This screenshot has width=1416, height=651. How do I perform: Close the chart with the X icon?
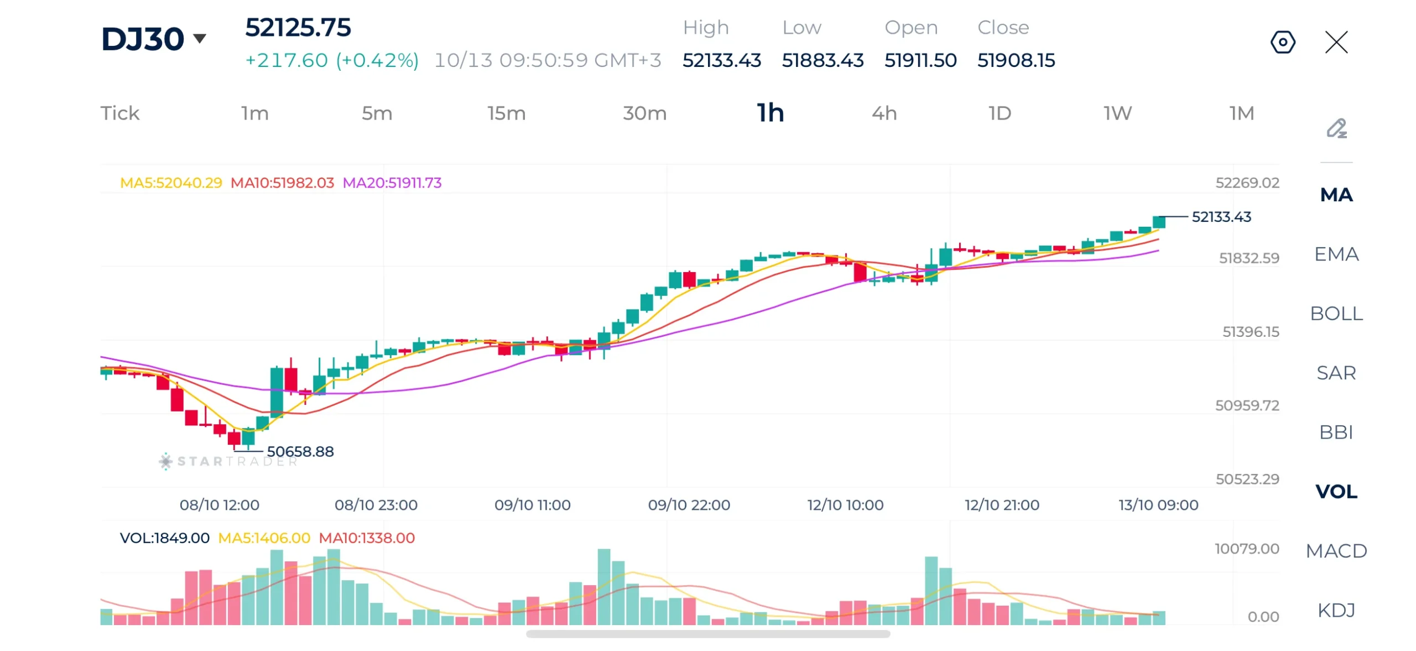(x=1336, y=42)
